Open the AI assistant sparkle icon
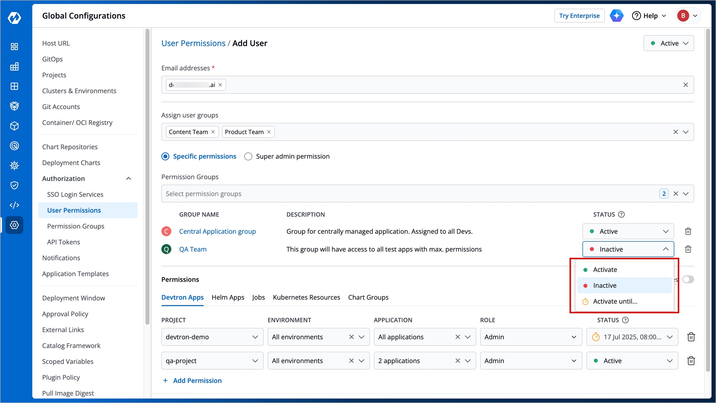The height and width of the screenshot is (403, 716). 617,16
